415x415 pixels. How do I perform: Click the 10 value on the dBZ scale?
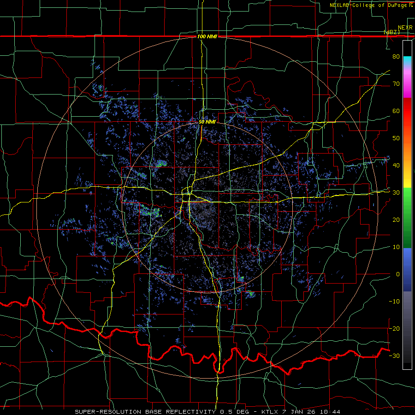396,247
